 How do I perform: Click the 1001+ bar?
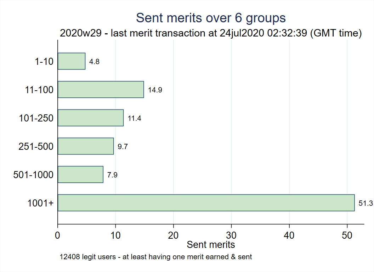click(x=206, y=203)
